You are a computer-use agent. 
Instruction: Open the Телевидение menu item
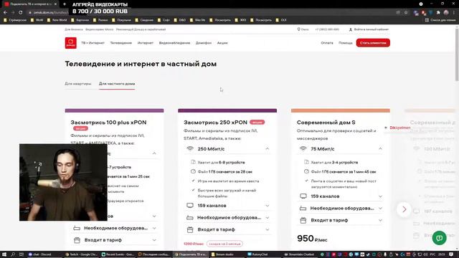click(x=121, y=43)
